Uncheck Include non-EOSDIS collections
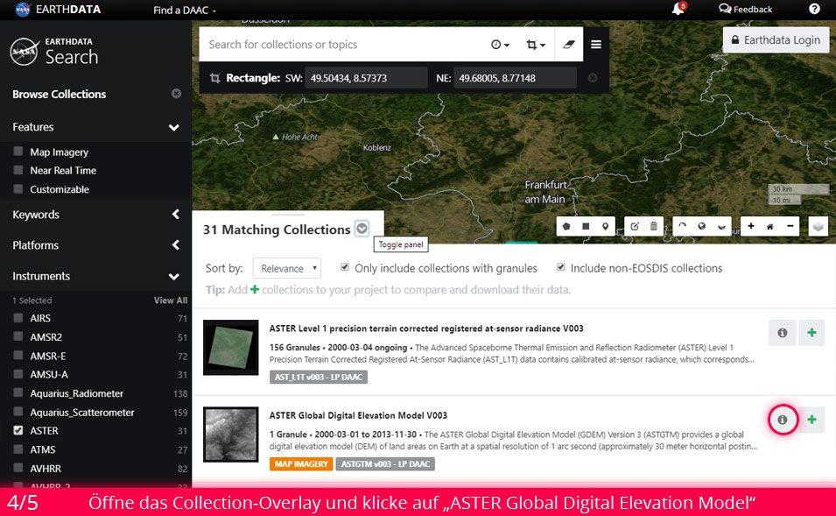Viewport: 836px width, 516px height. coord(561,267)
